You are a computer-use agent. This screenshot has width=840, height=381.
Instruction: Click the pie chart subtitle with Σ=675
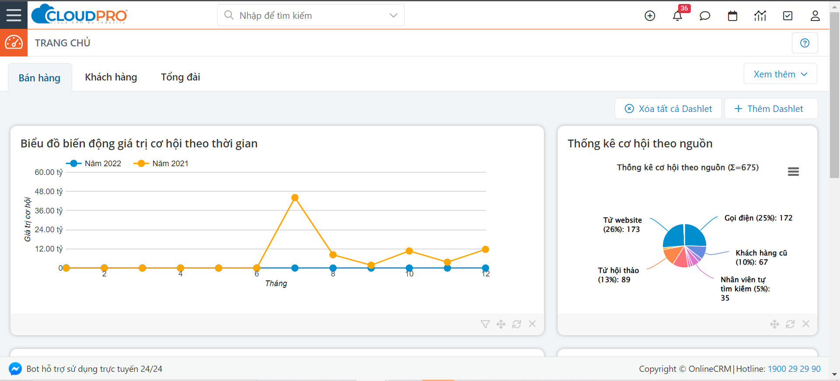pyautogui.click(x=688, y=167)
